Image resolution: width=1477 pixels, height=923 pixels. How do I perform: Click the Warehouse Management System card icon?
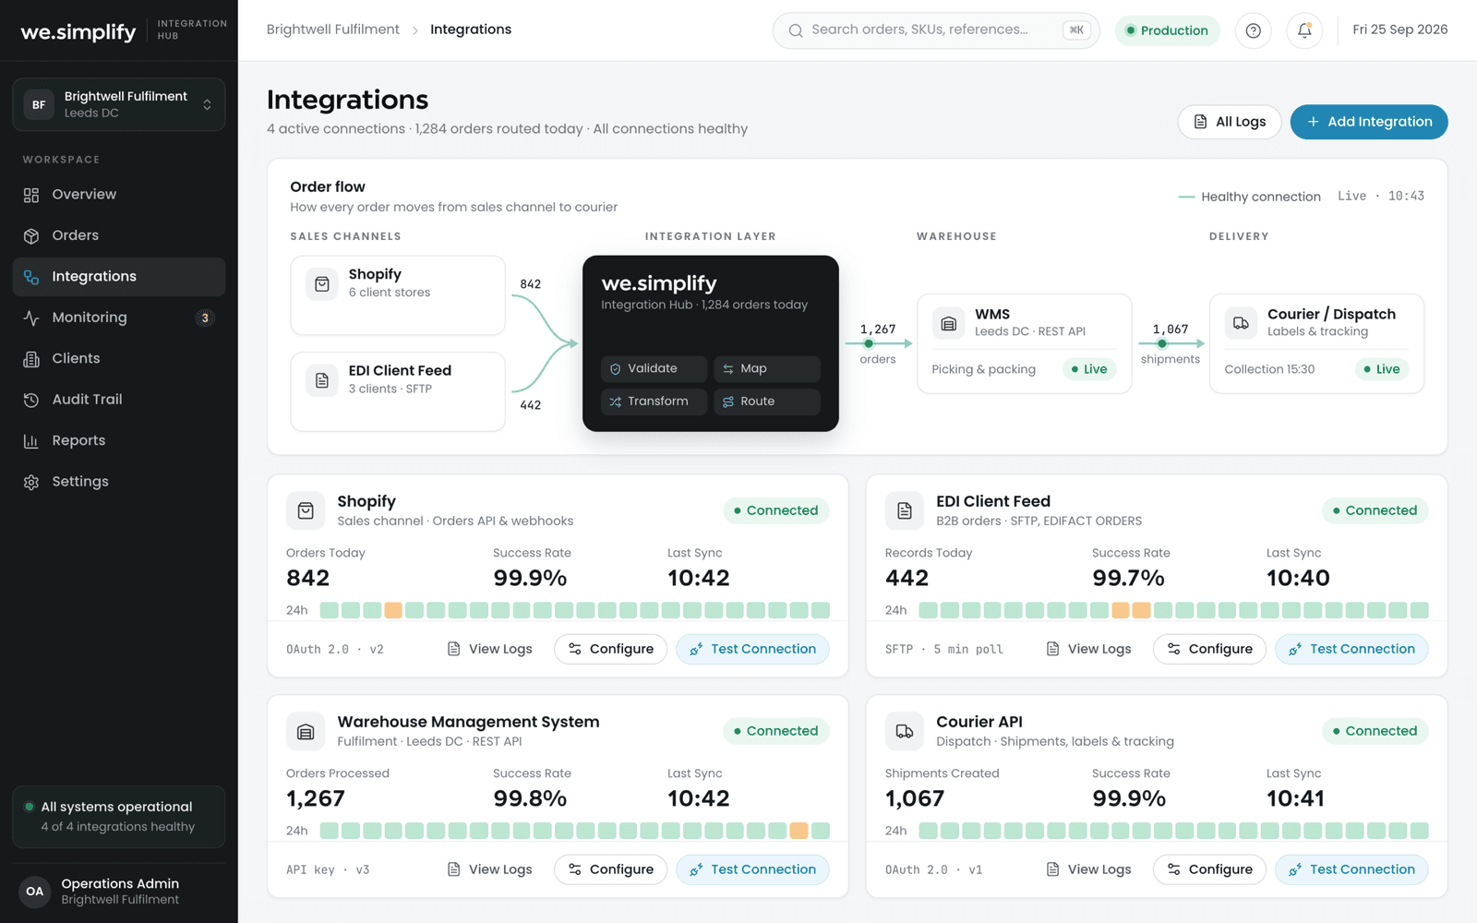306,731
